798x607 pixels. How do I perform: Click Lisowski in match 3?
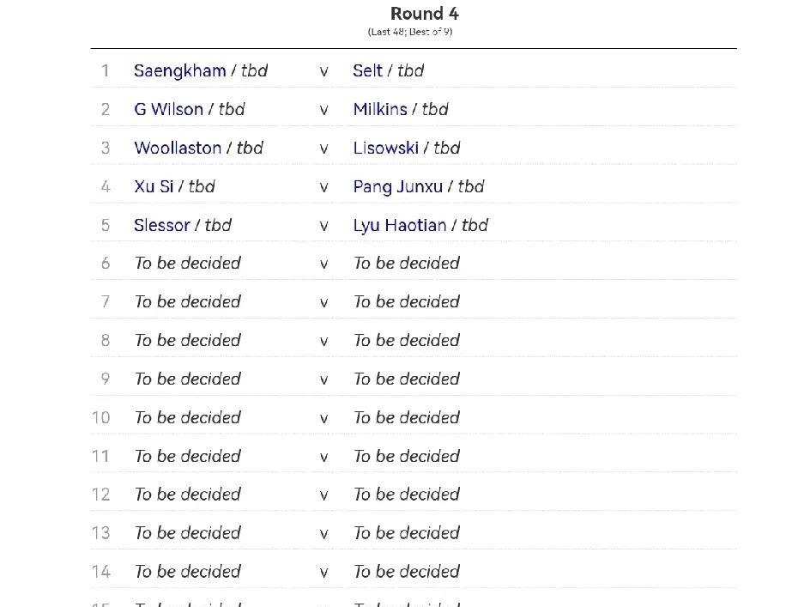385,148
